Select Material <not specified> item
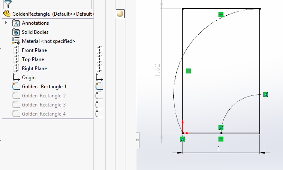The height and width of the screenshot is (170, 283). click(48, 41)
